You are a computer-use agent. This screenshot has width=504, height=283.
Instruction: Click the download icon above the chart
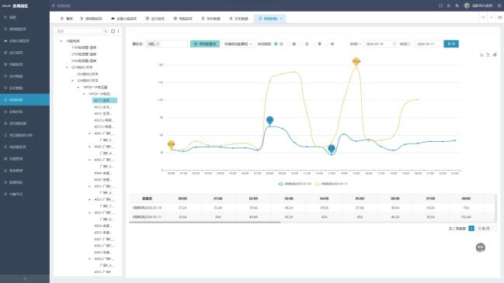[481, 55]
